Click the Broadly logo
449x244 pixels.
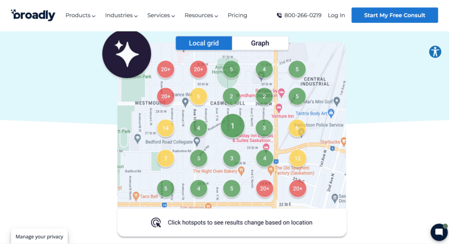[x=33, y=15]
